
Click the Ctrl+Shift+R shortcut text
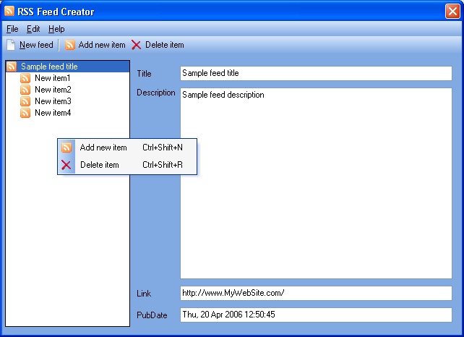coord(163,165)
